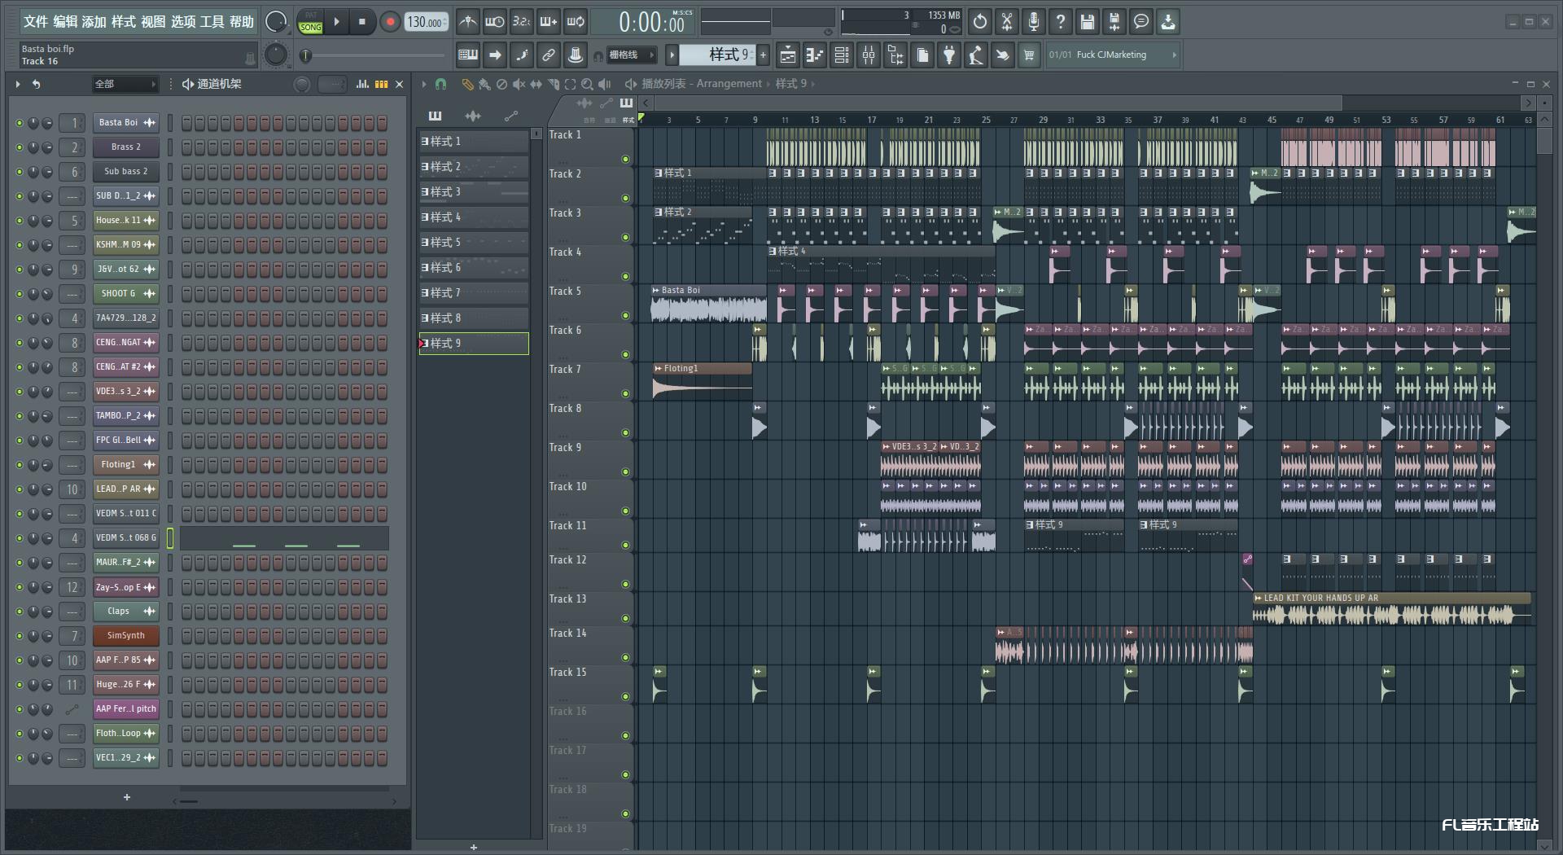
Task: Select the playlist slice tool
Action: [x=554, y=84]
